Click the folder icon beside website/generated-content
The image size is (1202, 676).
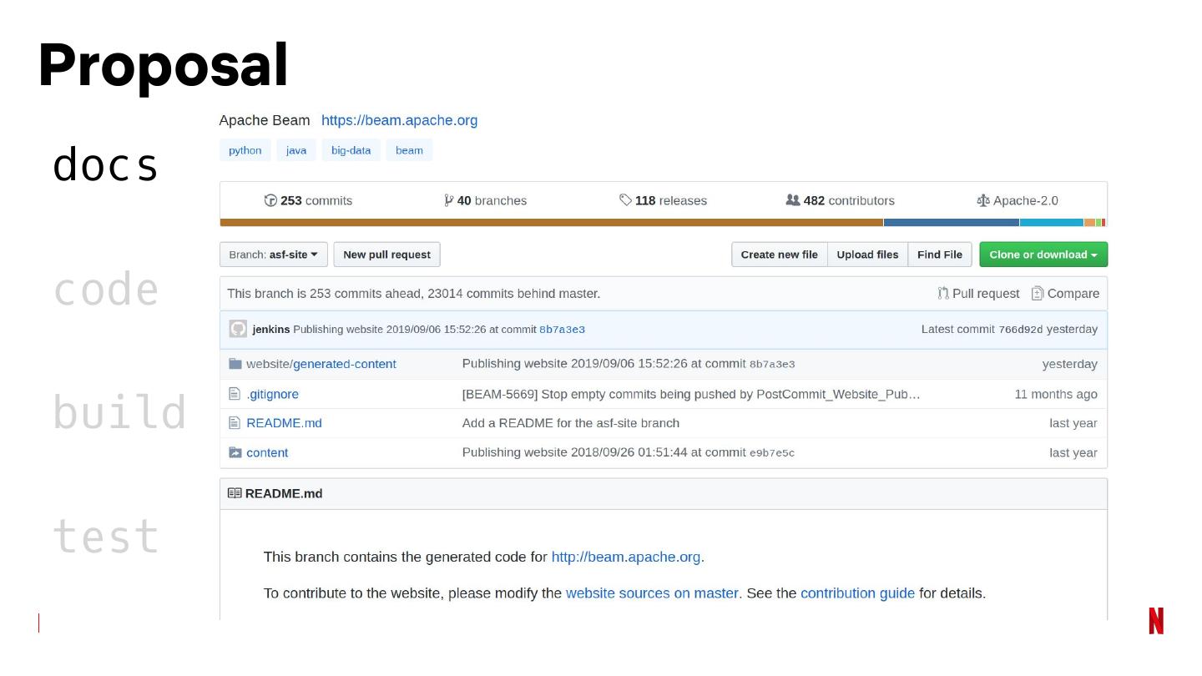click(235, 364)
